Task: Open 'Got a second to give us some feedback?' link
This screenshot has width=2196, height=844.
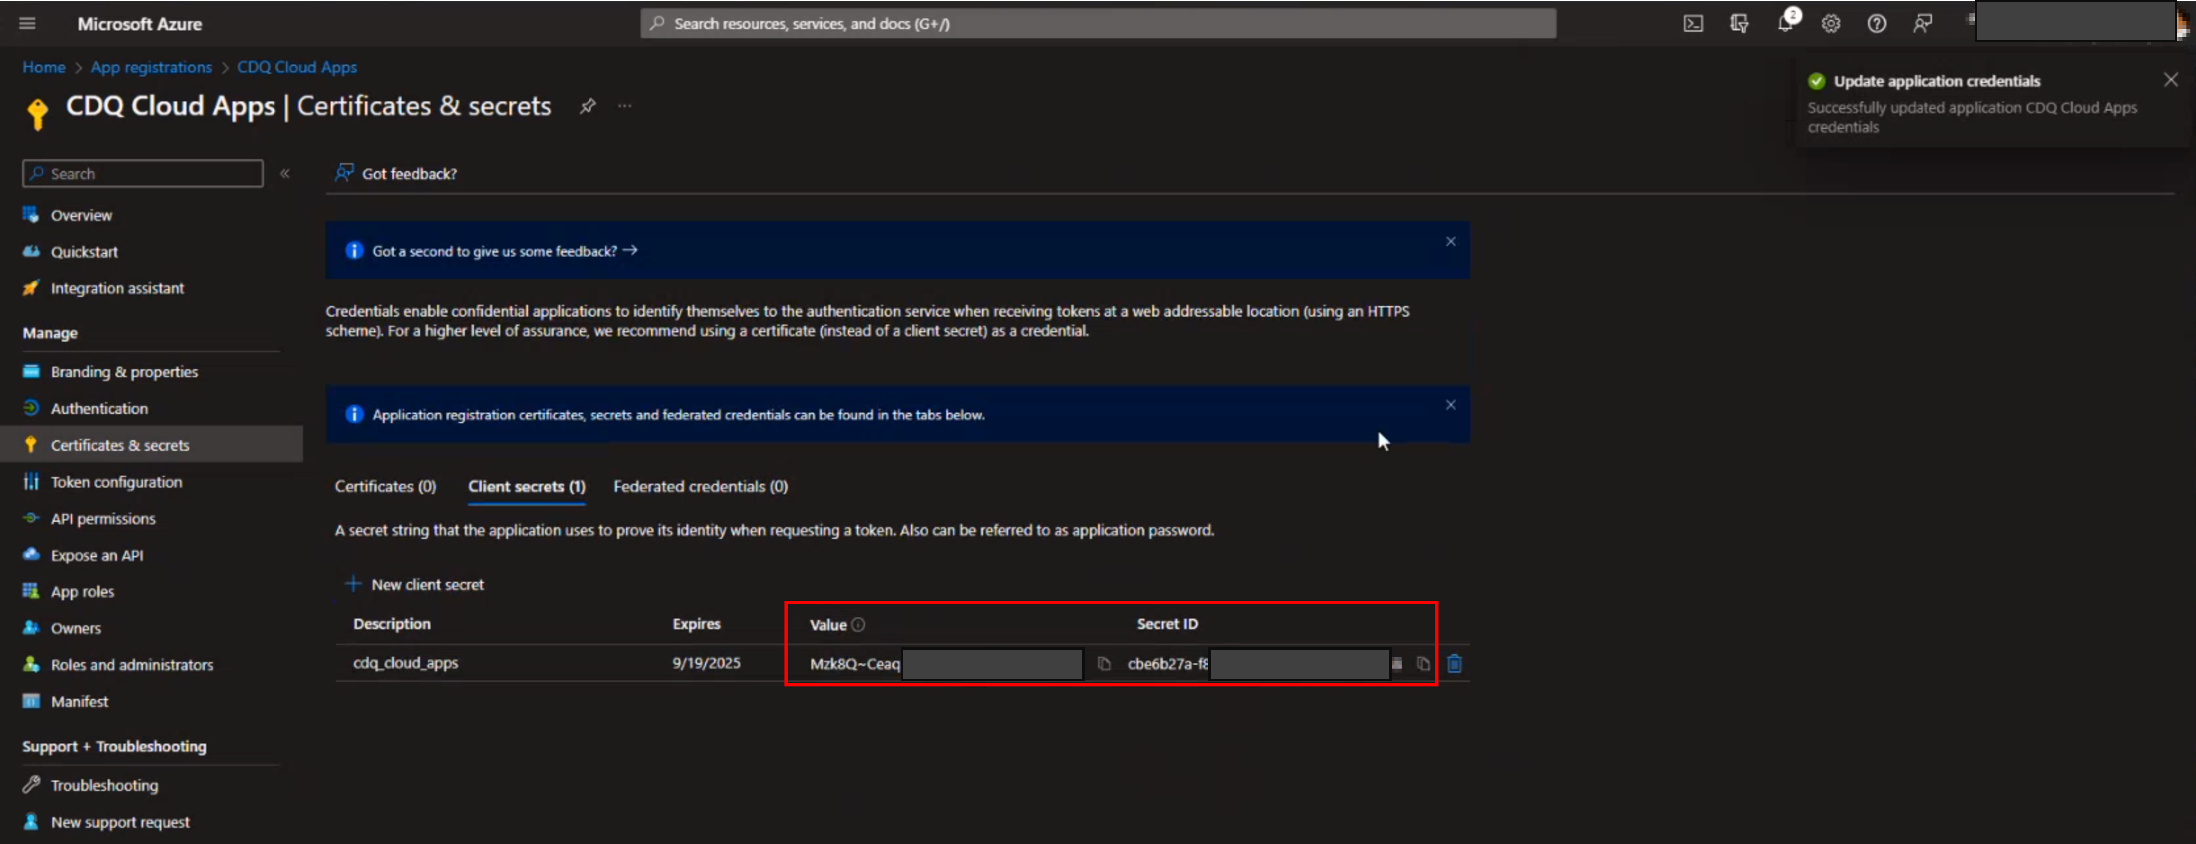Action: click(x=505, y=251)
